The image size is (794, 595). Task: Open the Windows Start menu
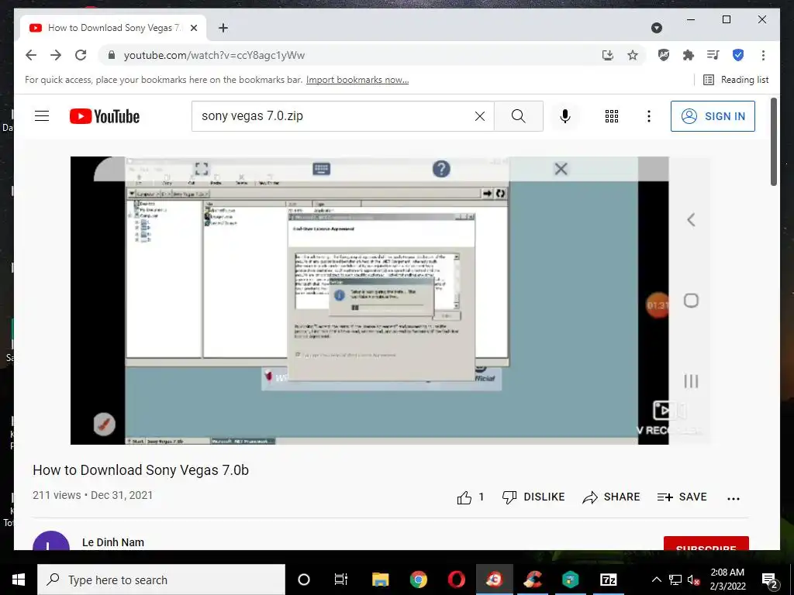click(19, 580)
